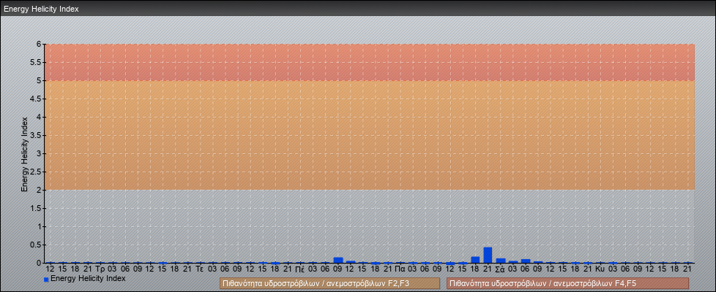716x292 pixels.
Task: Click the y-axis value 0.5
Action: 36,245
